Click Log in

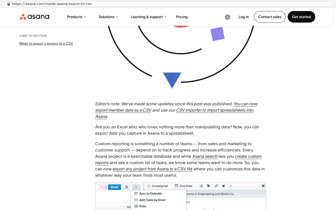click(244, 17)
